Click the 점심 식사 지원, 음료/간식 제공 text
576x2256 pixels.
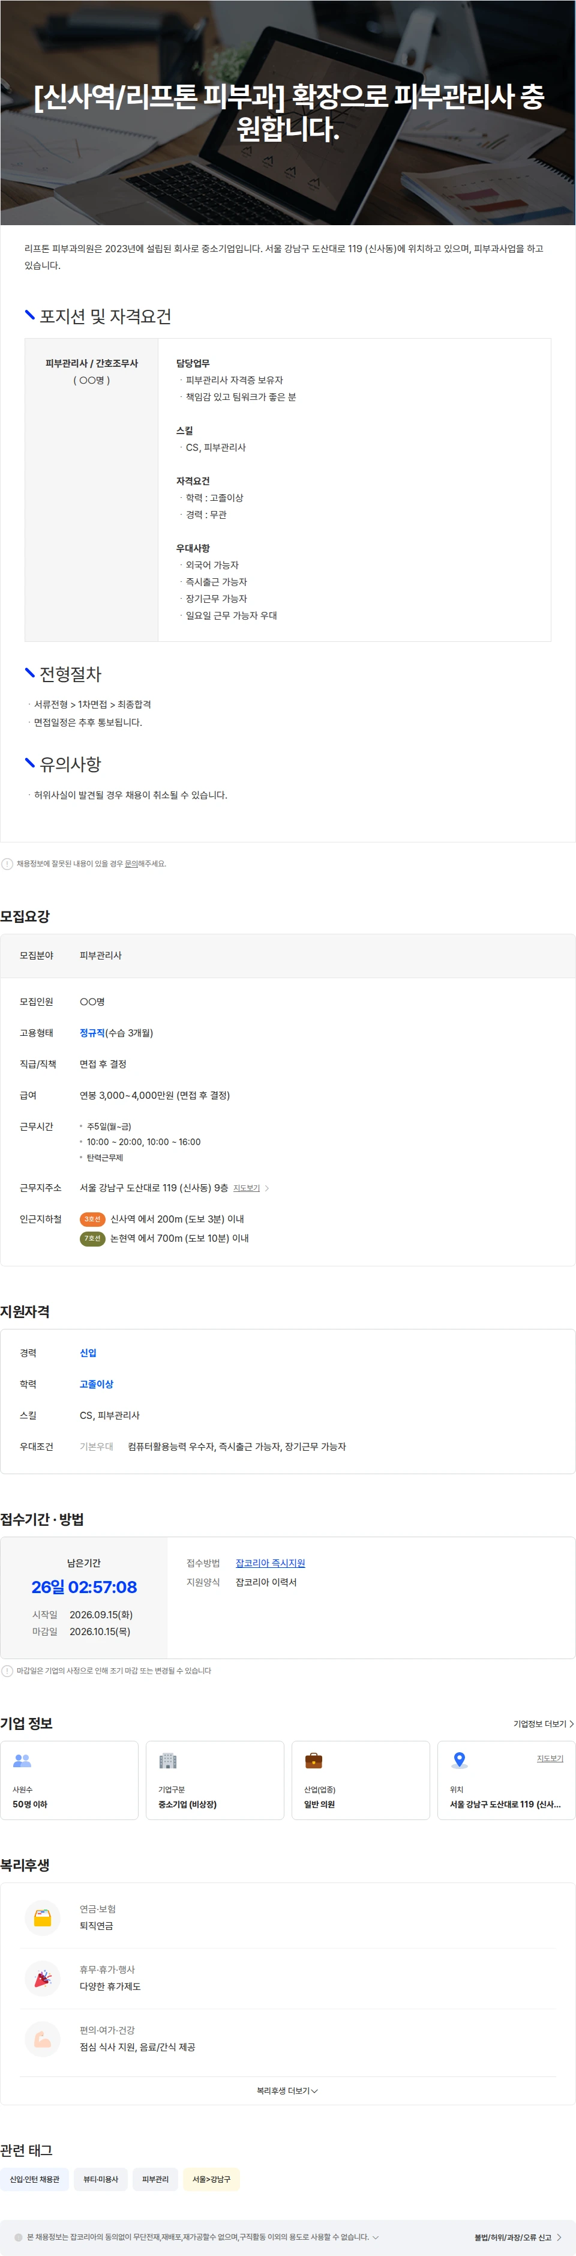pos(137,2046)
